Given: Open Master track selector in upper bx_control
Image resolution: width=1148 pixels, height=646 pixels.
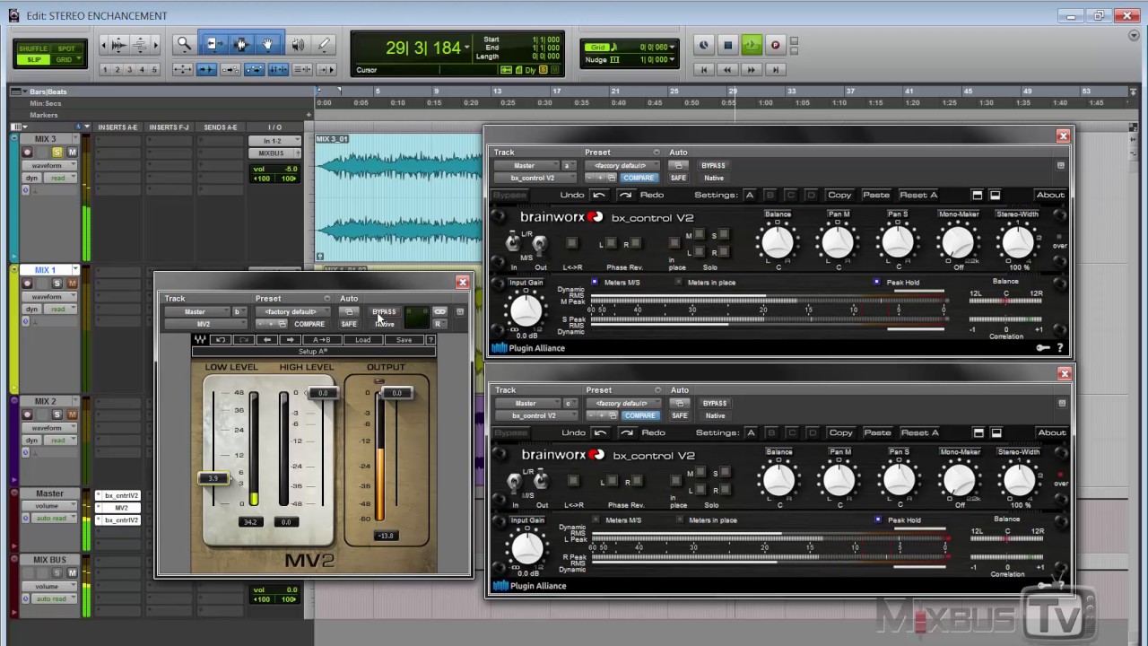Looking at the screenshot, I should (525, 165).
